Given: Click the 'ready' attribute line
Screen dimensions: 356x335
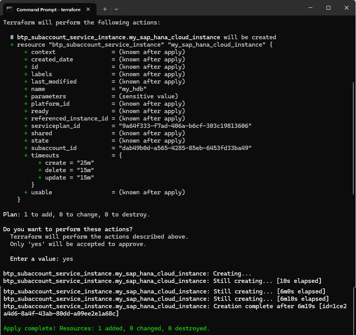Looking at the screenshot, I should [105, 111].
